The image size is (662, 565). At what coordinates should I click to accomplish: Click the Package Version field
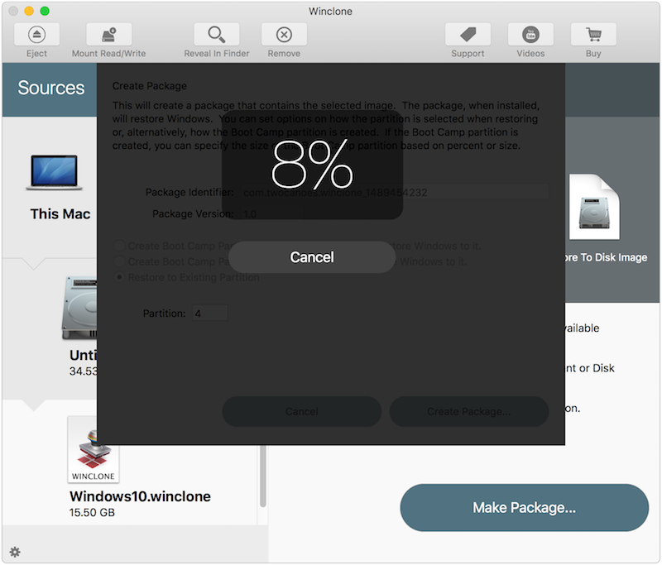274,214
